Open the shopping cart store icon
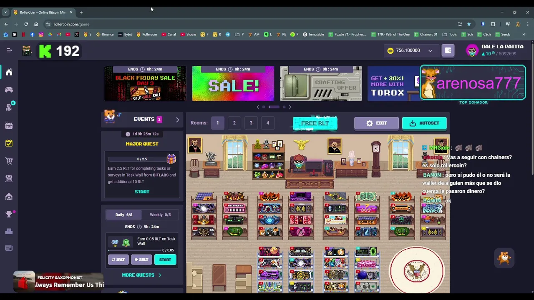Viewport: 534px width, 300px height. (9, 161)
